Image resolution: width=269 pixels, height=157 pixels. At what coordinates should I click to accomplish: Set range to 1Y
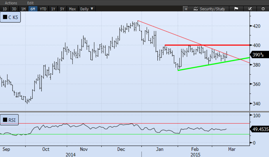[53, 9]
